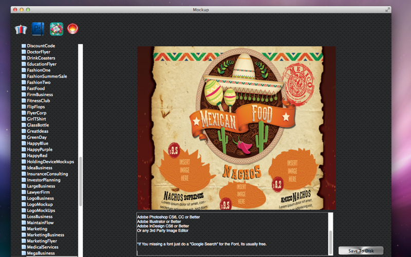Open the HoldingDeviceMockups template
The image size is (411, 257).
coord(50,162)
